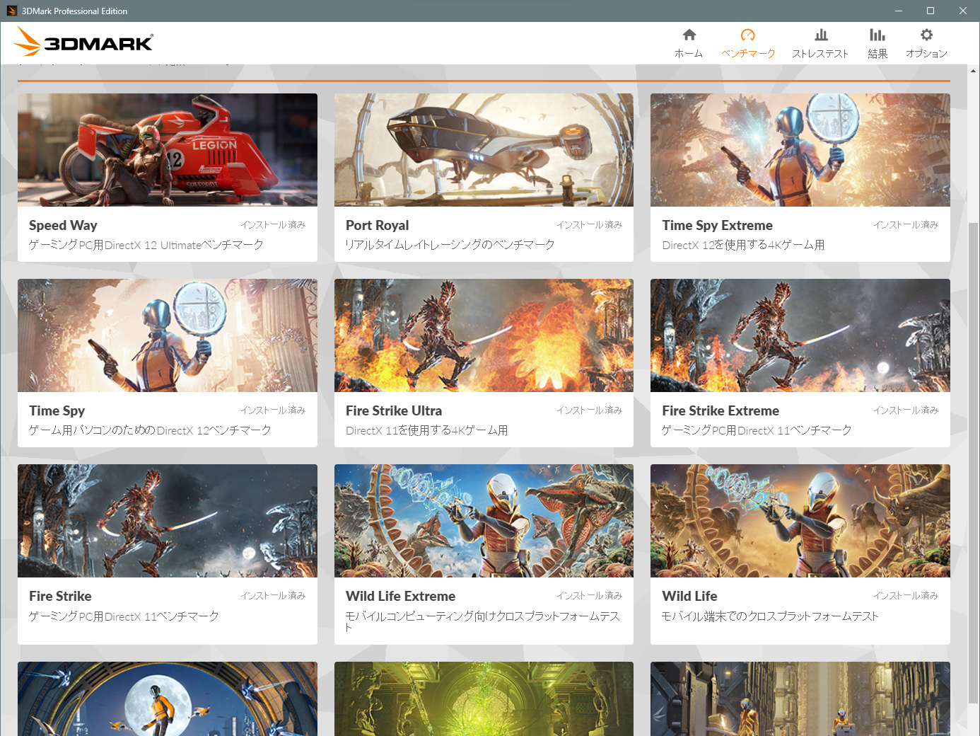The width and height of the screenshot is (980, 736).
Task: Select the Fire Strike Extreme thumbnail image
Action: pos(800,335)
